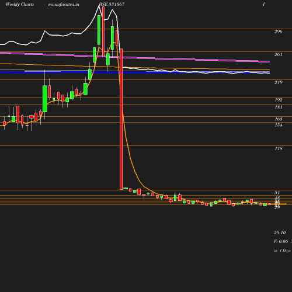Click the 261 price level label
The height and width of the screenshot is (292, 292).
(x=279, y=54)
